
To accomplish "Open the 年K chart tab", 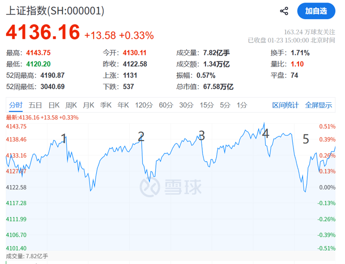I will [123, 105].
